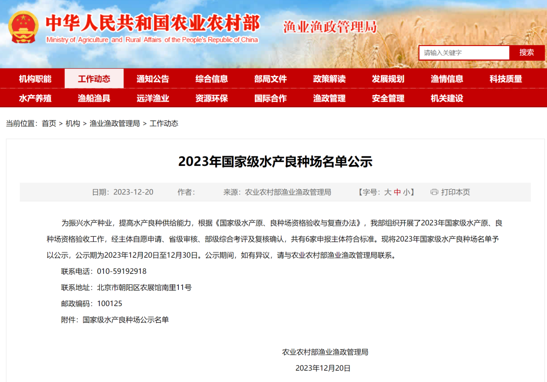The width and height of the screenshot is (547, 382).
Task: Click 渔业渔政管理局 in the breadcrumb
Action: 115,123
